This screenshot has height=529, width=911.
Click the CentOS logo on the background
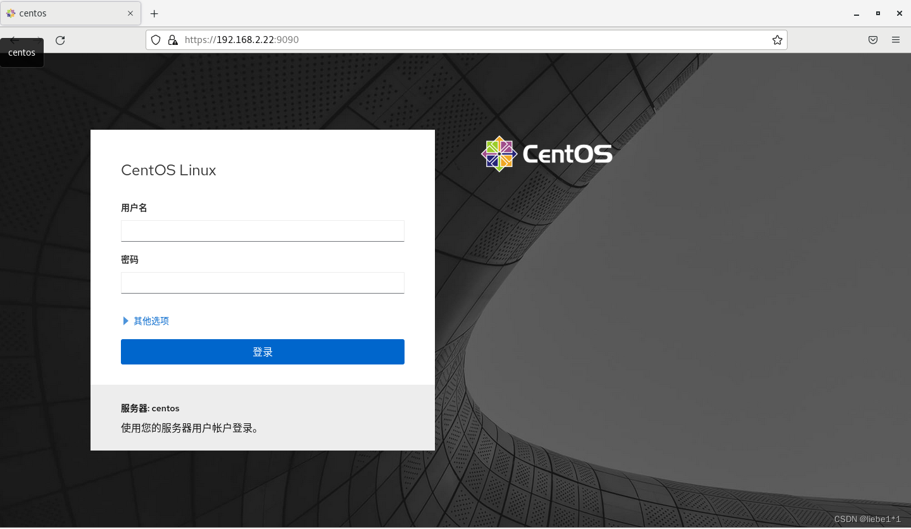pos(547,154)
